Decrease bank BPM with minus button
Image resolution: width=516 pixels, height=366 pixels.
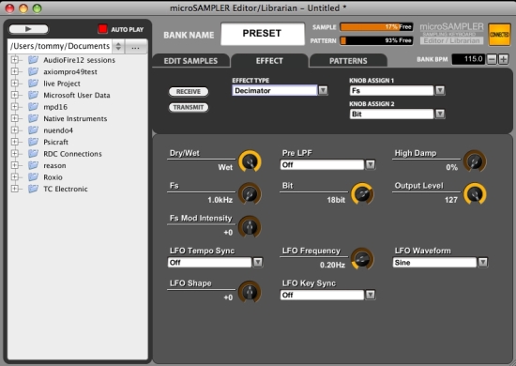coord(492,59)
